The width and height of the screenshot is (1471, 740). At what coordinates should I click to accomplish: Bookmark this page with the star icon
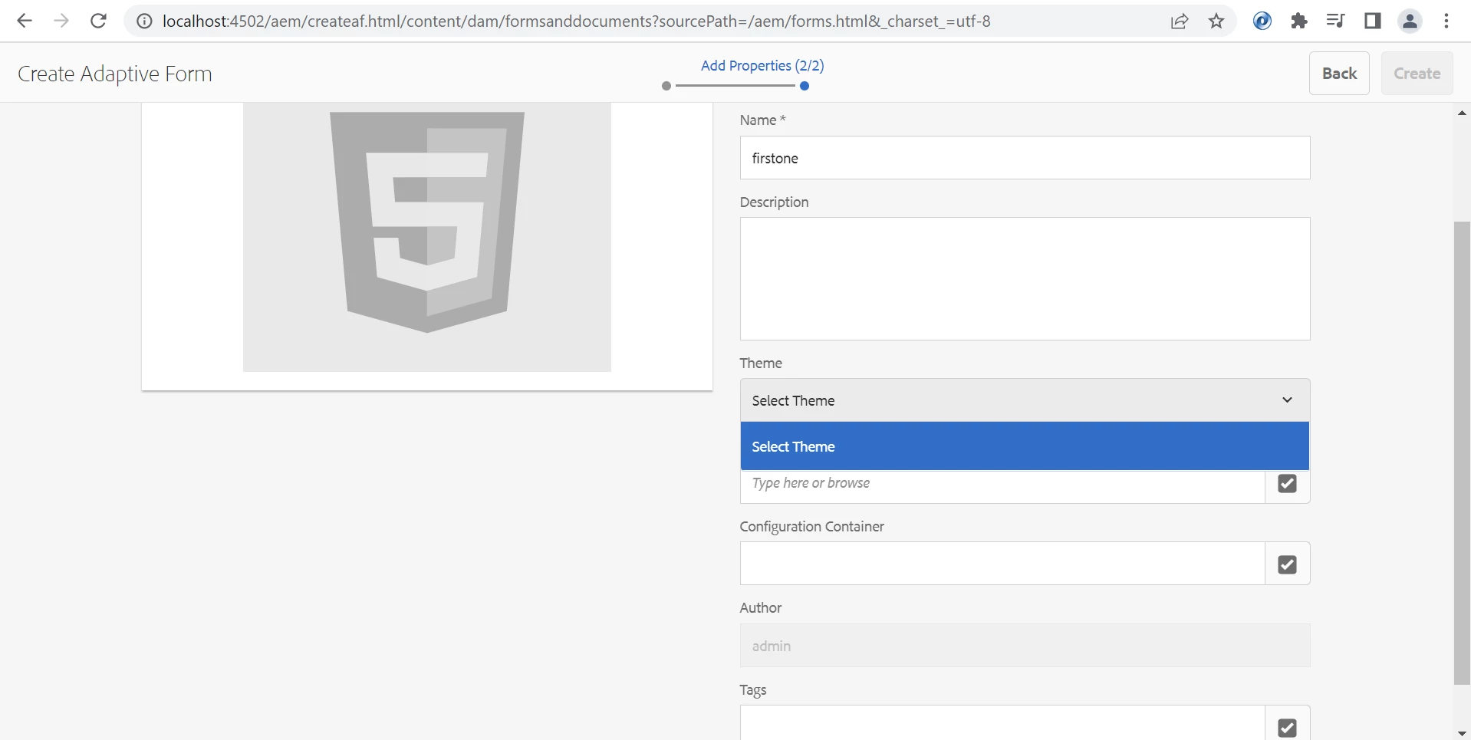(1216, 21)
